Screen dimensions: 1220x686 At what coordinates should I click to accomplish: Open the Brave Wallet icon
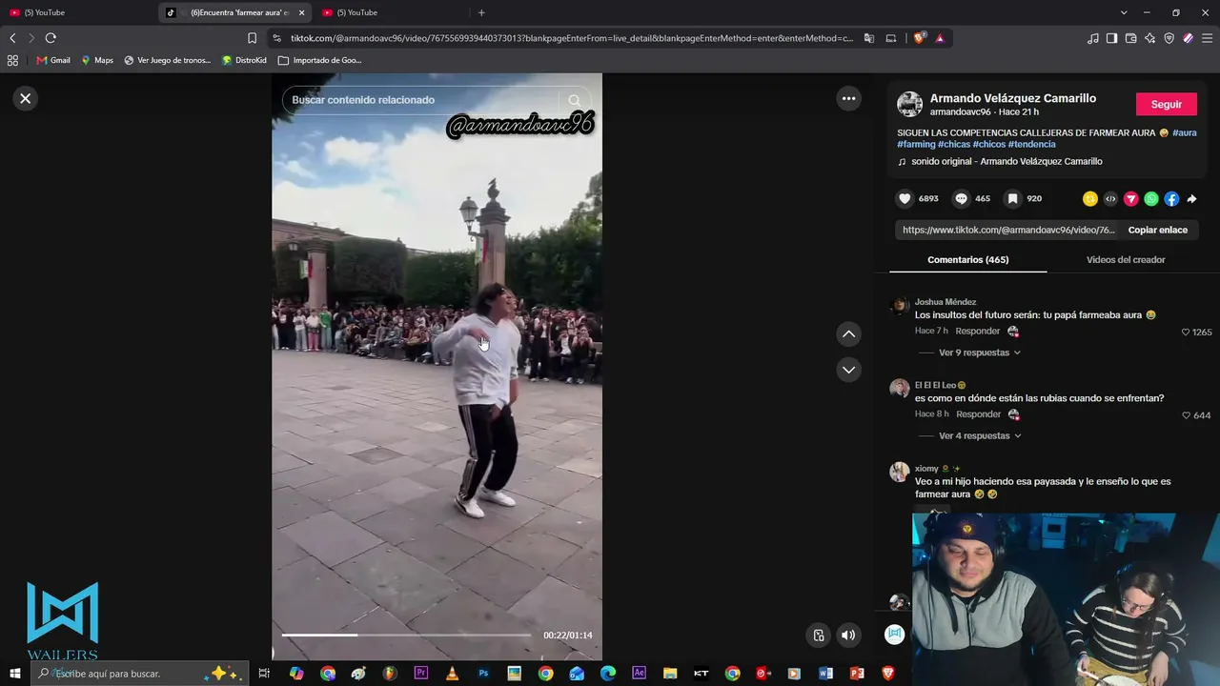[1130, 38]
